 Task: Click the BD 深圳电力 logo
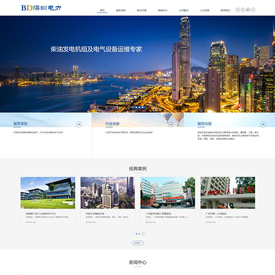click(x=41, y=8)
